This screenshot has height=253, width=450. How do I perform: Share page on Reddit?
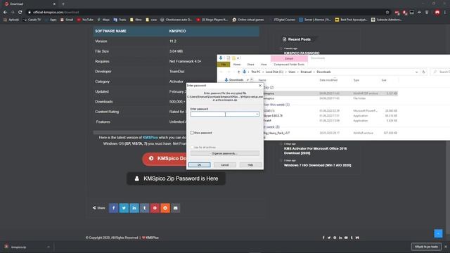pos(165,208)
